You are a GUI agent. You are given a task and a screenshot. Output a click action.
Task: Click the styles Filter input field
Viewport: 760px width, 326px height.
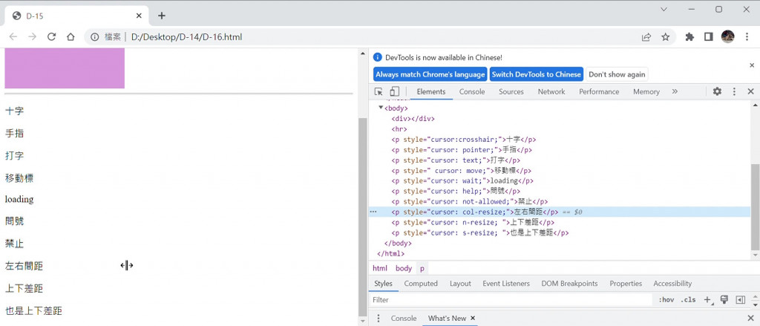click(x=511, y=300)
